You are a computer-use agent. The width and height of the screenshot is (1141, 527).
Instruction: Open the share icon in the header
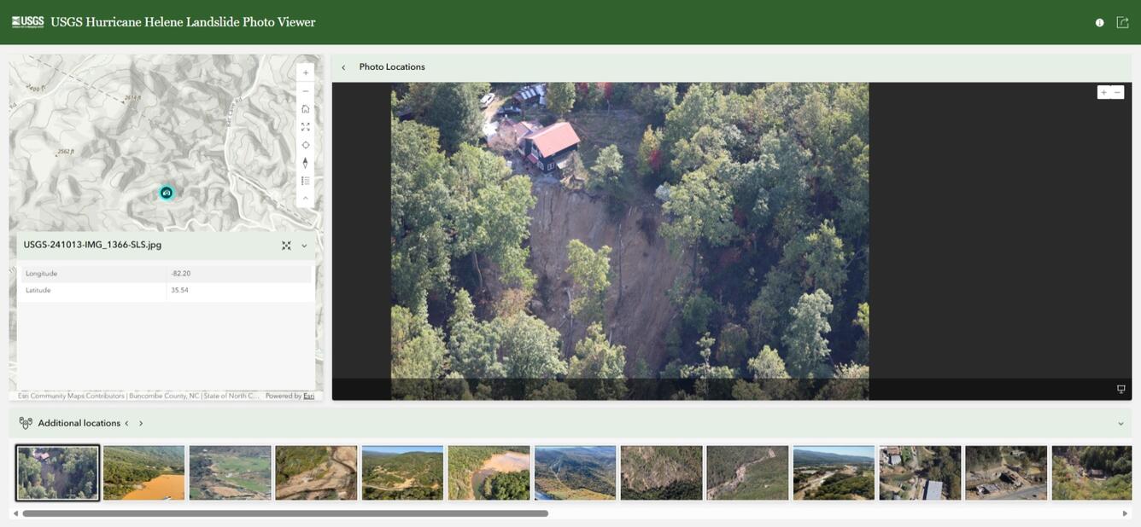coord(1122,22)
